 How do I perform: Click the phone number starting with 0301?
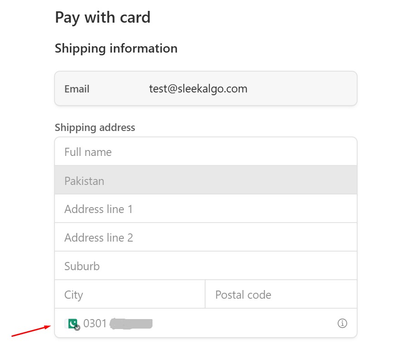(x=95, y=323)
